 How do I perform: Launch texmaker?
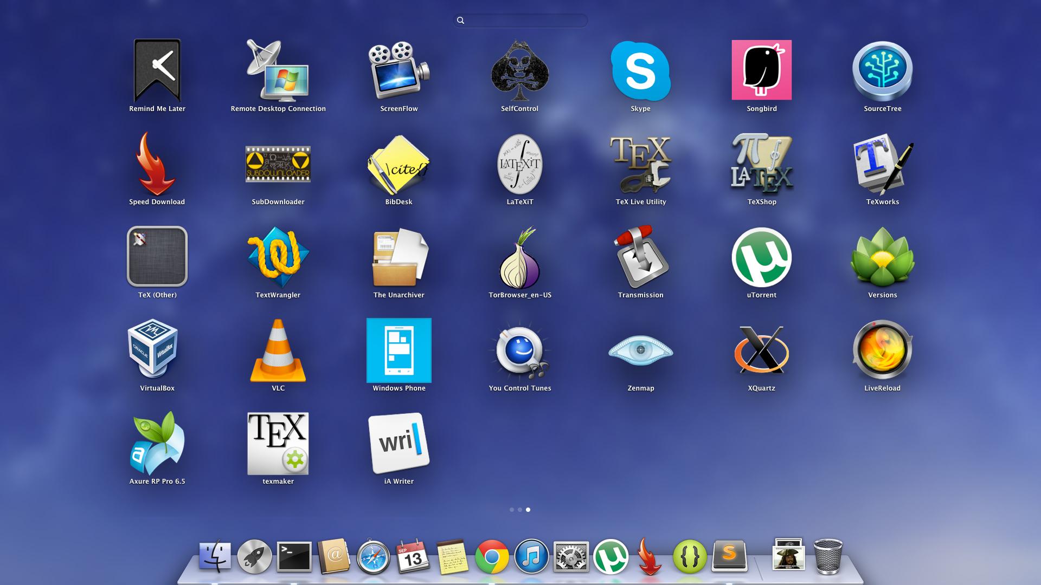coord(278,444)
